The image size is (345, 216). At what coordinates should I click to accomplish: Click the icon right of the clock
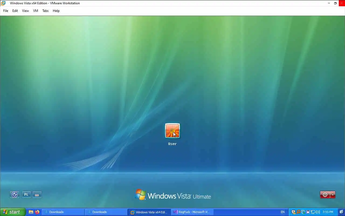pos(341,212)
